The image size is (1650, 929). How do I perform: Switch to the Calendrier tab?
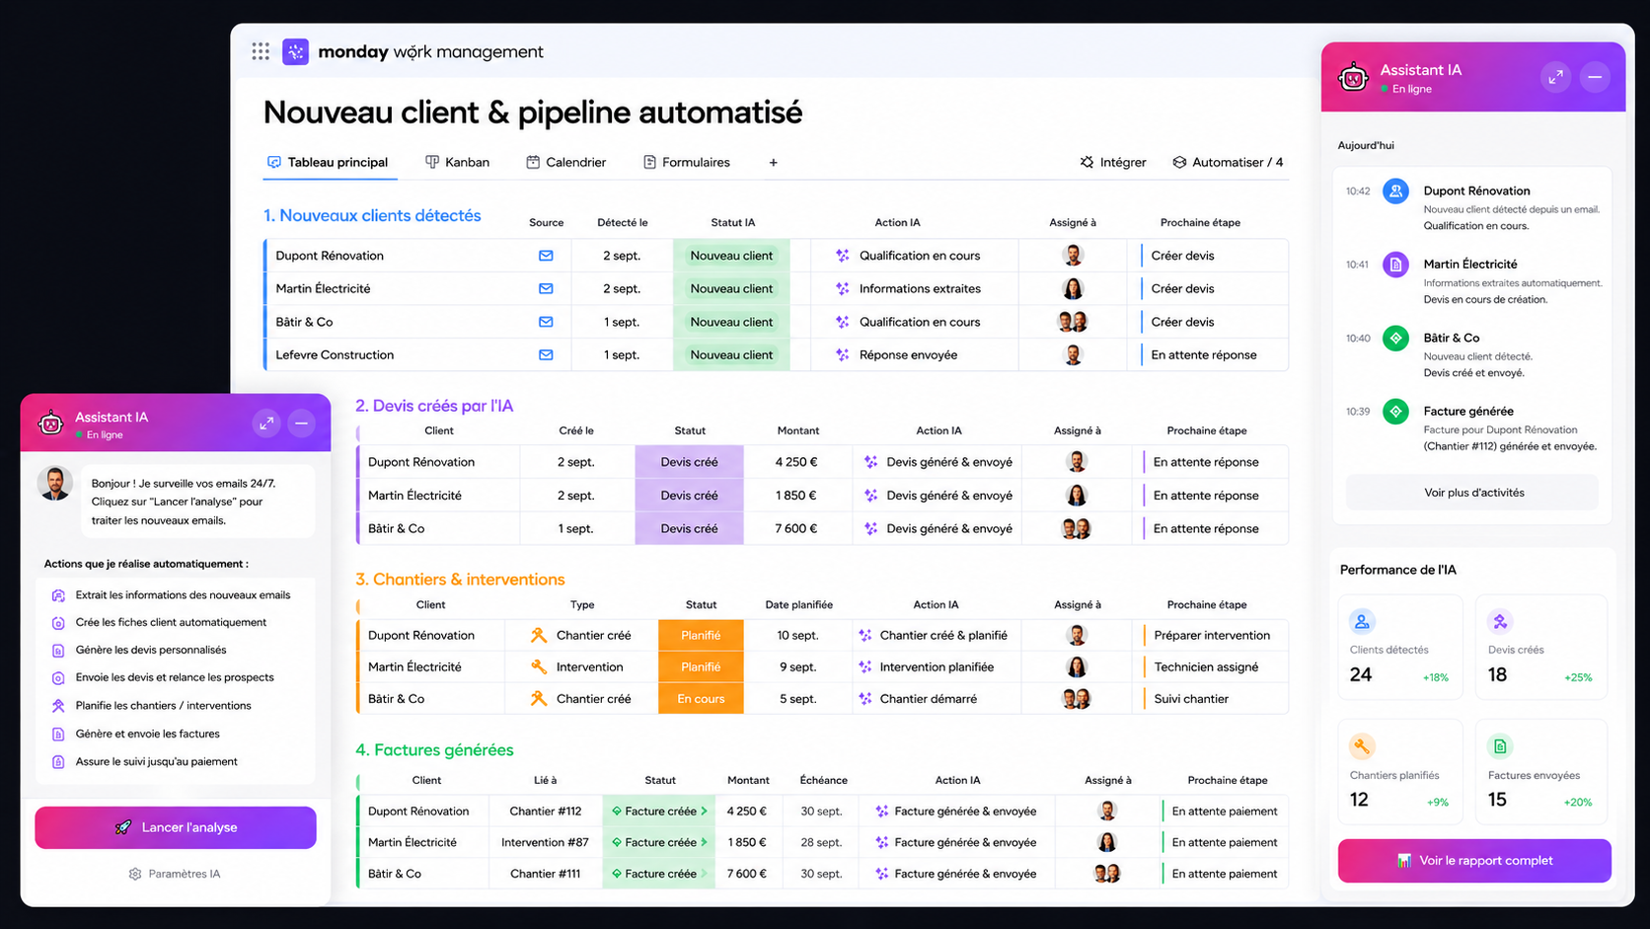point(566,162)
